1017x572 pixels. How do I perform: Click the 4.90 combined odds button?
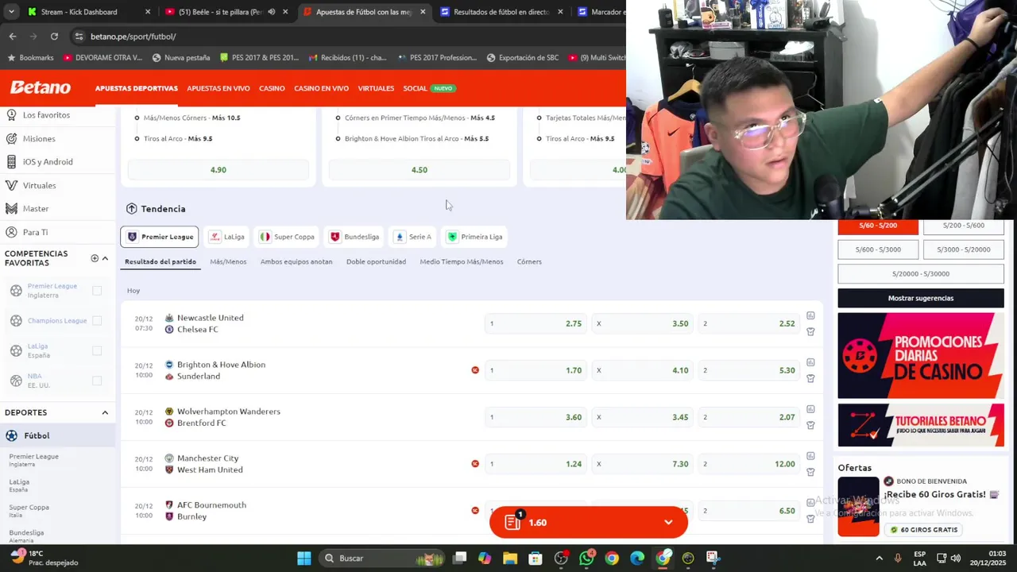point(218,170)
